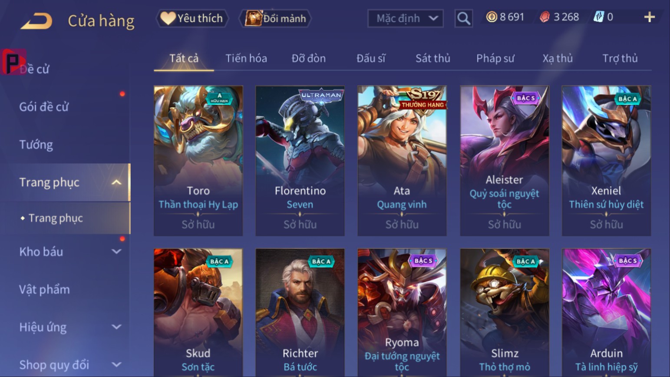The image size is (670, 377).
Task: Switch to the Sát thủ tab
Action: click(x=432, y=58)
